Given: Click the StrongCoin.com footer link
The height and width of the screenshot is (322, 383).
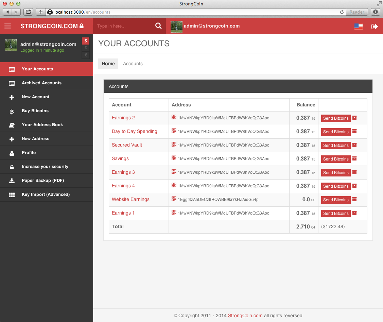Looking at the screenshot, I should click(245, 316).
